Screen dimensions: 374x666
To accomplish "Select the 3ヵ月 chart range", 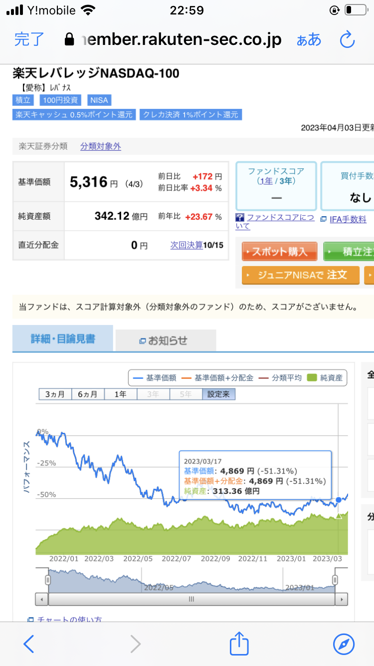I will pos(55,394).
